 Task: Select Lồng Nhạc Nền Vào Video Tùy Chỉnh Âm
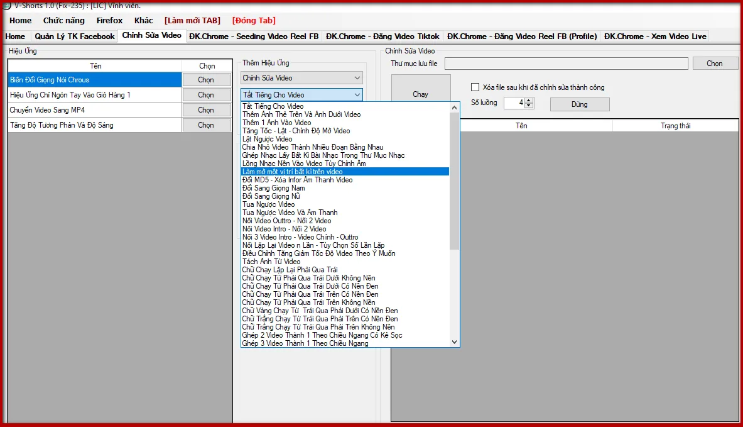point(345,164)
